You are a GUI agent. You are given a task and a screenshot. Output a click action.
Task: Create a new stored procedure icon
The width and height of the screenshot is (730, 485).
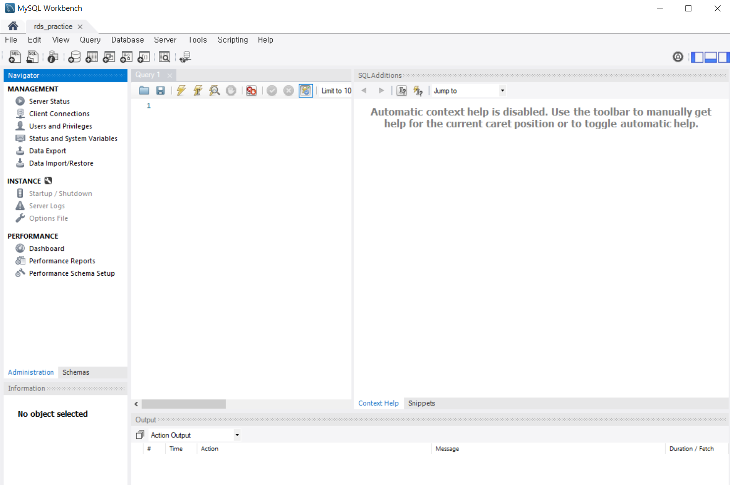(x=126, y=57)
